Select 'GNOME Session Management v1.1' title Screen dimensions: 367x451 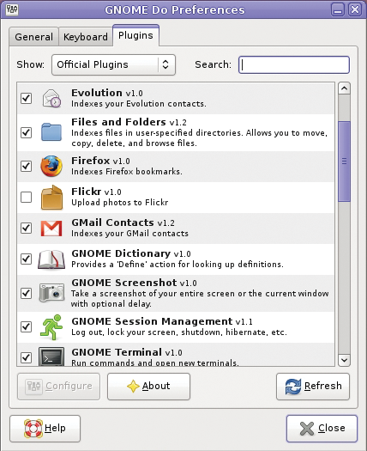tap(162, 321)
